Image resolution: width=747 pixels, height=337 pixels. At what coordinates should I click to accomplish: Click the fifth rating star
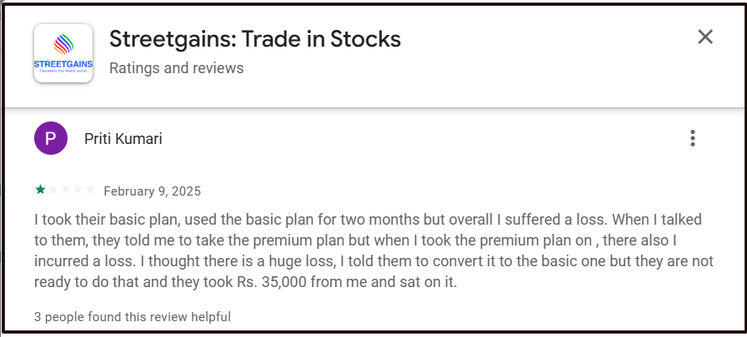pyautogui.click(x=91, y=191)
